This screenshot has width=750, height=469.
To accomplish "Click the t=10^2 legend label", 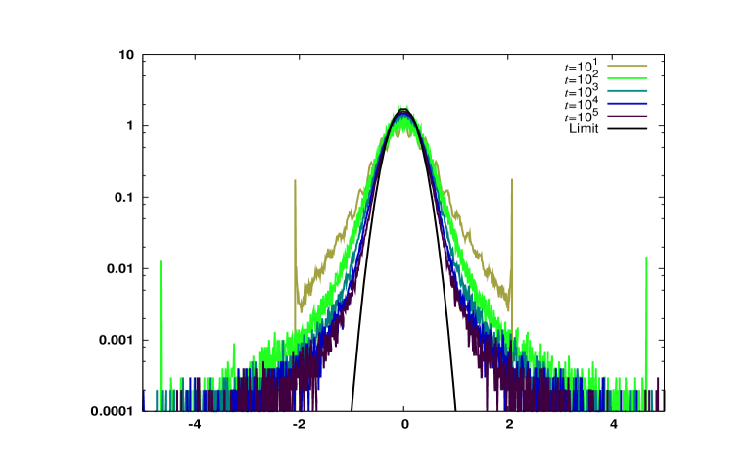I will point(582,78).
